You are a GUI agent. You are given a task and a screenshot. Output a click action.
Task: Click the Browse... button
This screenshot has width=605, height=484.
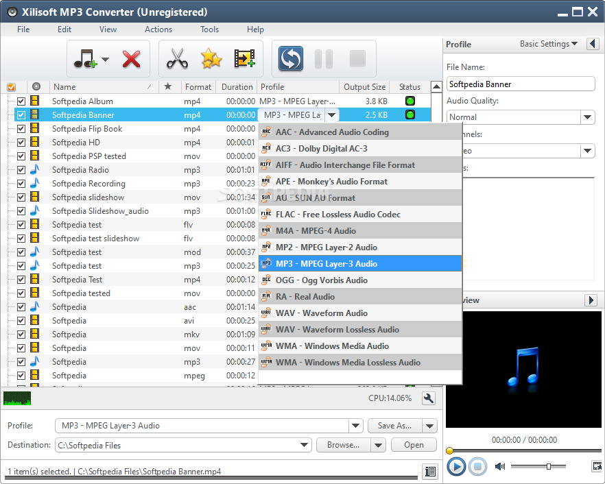coord(344,445)
